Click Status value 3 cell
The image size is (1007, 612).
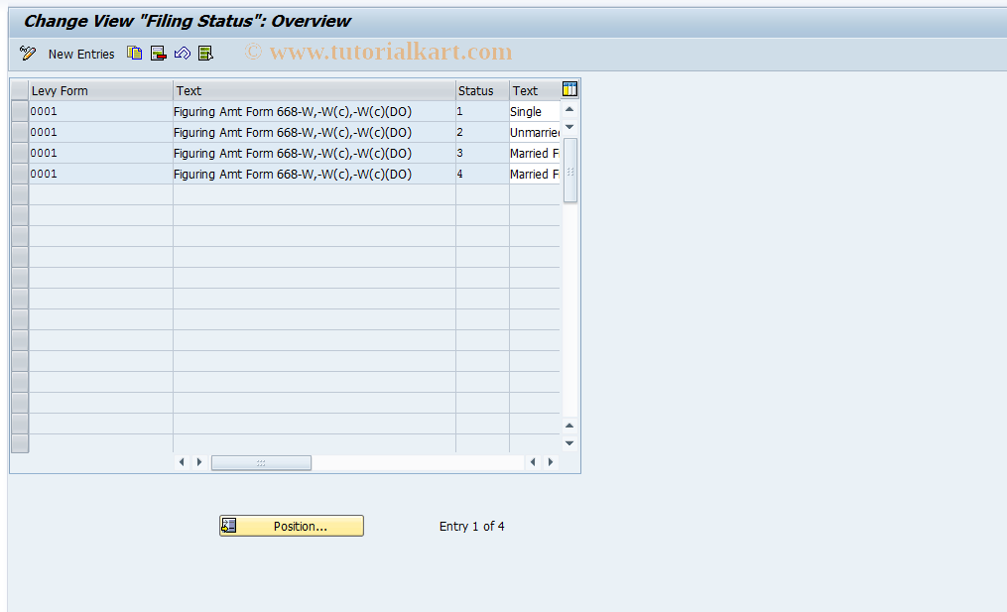[482, 153]
